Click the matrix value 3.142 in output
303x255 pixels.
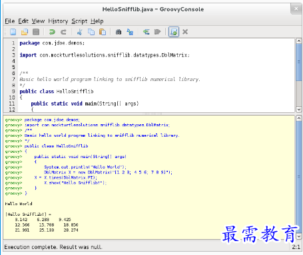(x=21, y=220)
